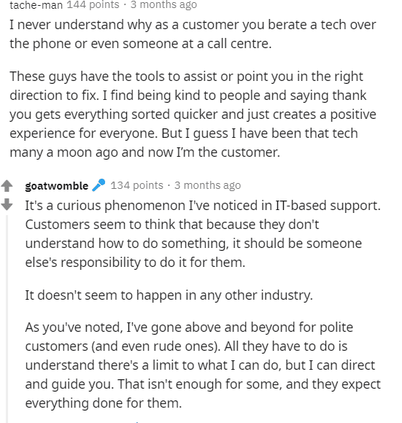Collapse goatwomble's thread using the vertical line
Screen dimensions: 402x423
point(7,318)
